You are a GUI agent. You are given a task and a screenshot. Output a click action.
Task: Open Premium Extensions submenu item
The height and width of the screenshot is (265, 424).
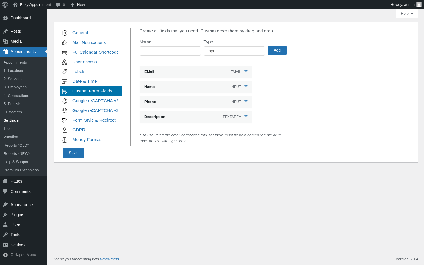coord(21,170)
